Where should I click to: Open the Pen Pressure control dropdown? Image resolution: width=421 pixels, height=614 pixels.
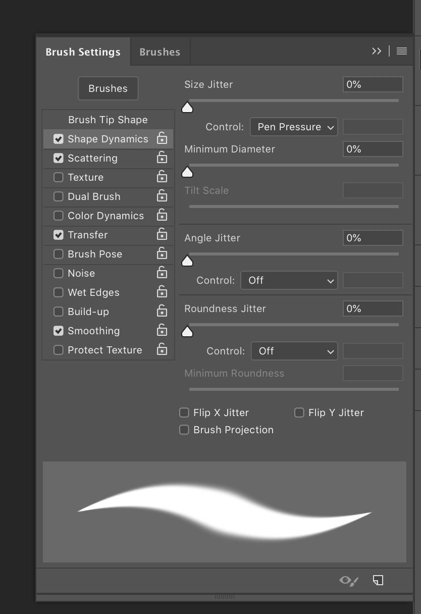[x=294, y=127]
